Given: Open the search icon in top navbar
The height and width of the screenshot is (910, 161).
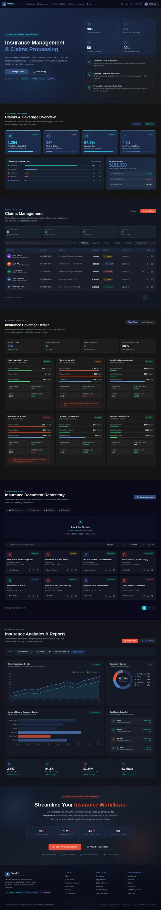Looking at the screenshot, I should [122, 4].
